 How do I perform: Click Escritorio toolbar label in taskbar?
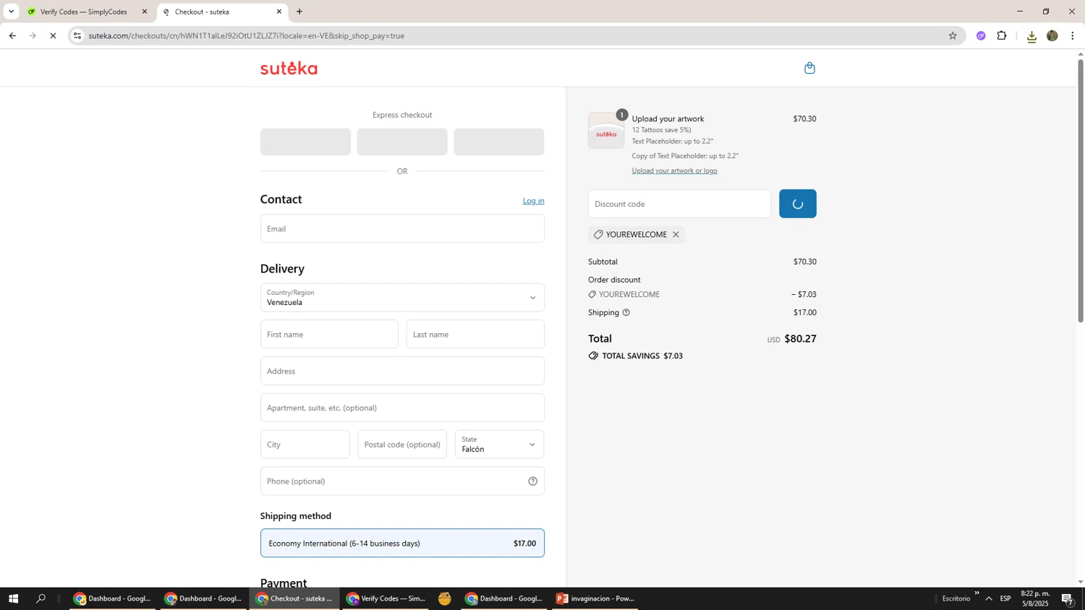click(956, 598)
